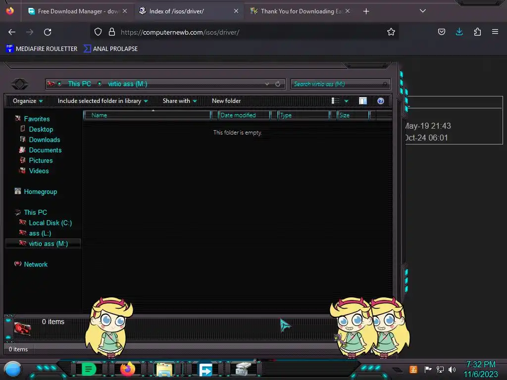Viewport: 507px width, 380px height.
Task: Show Firefox downloads panel
Action: pyautogui.click(x=459, y=32)
